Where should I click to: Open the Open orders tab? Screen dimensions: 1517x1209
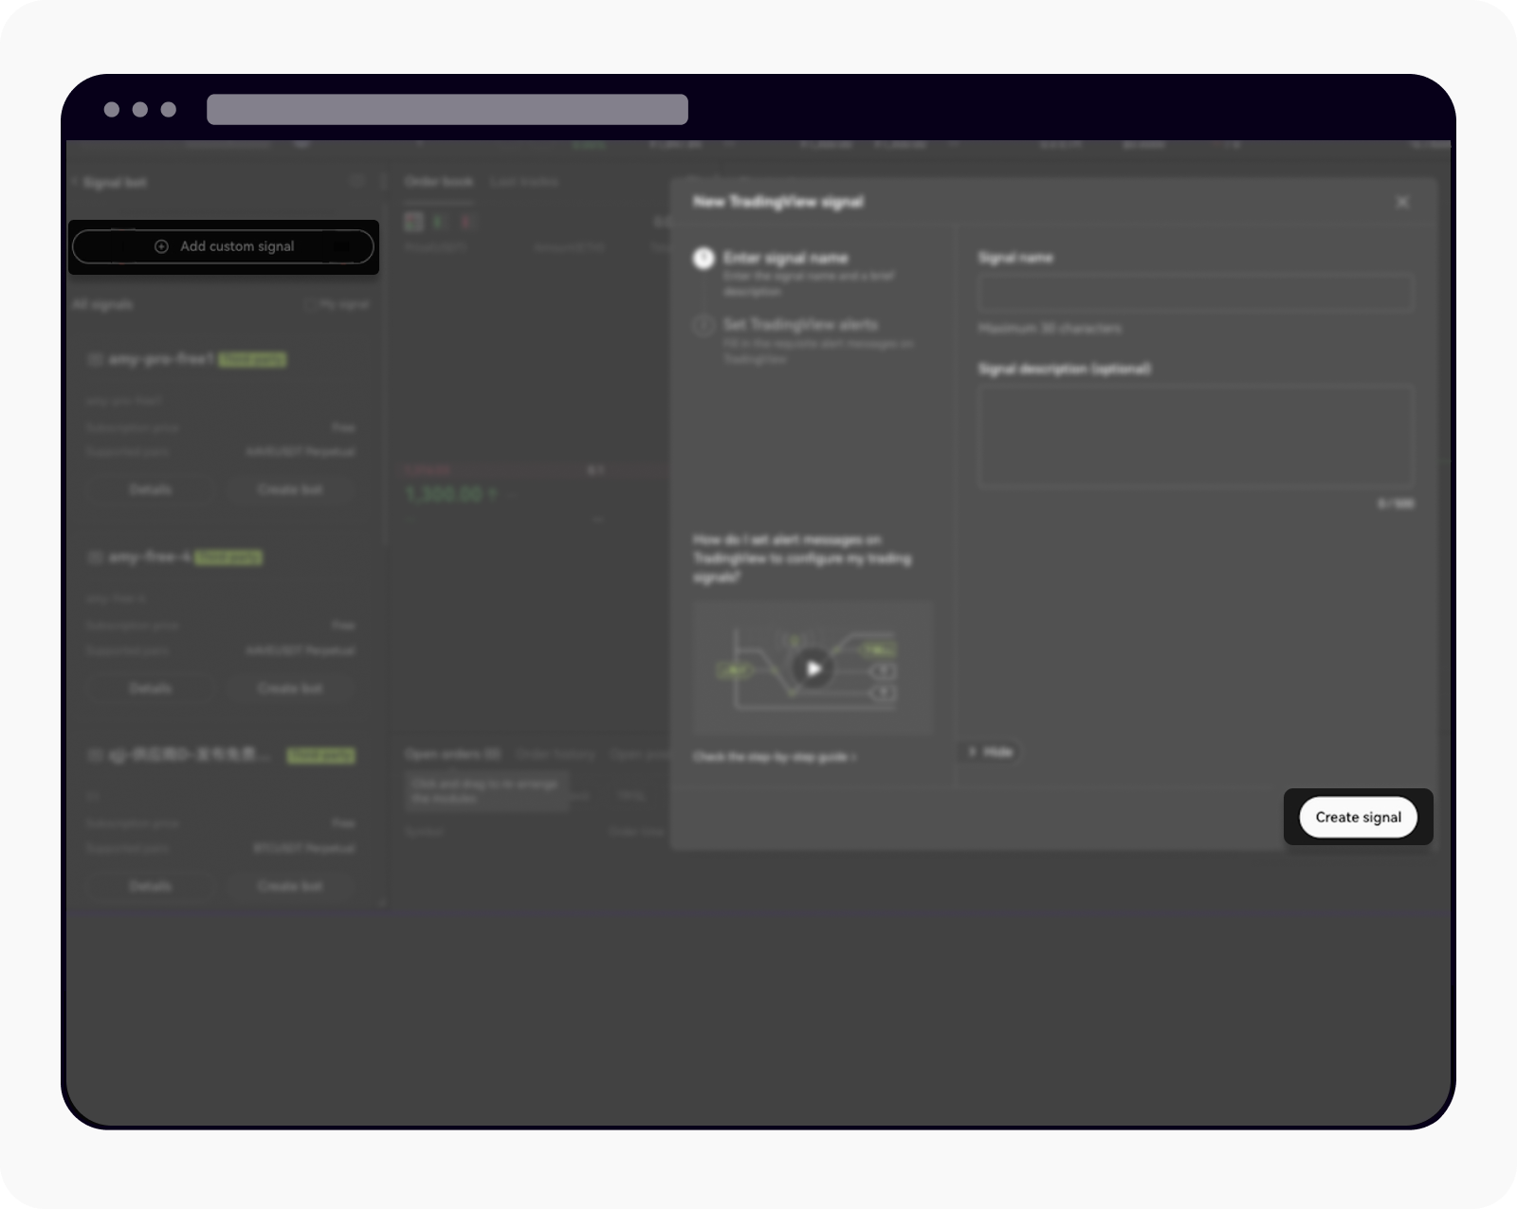[x=452, y=754]
